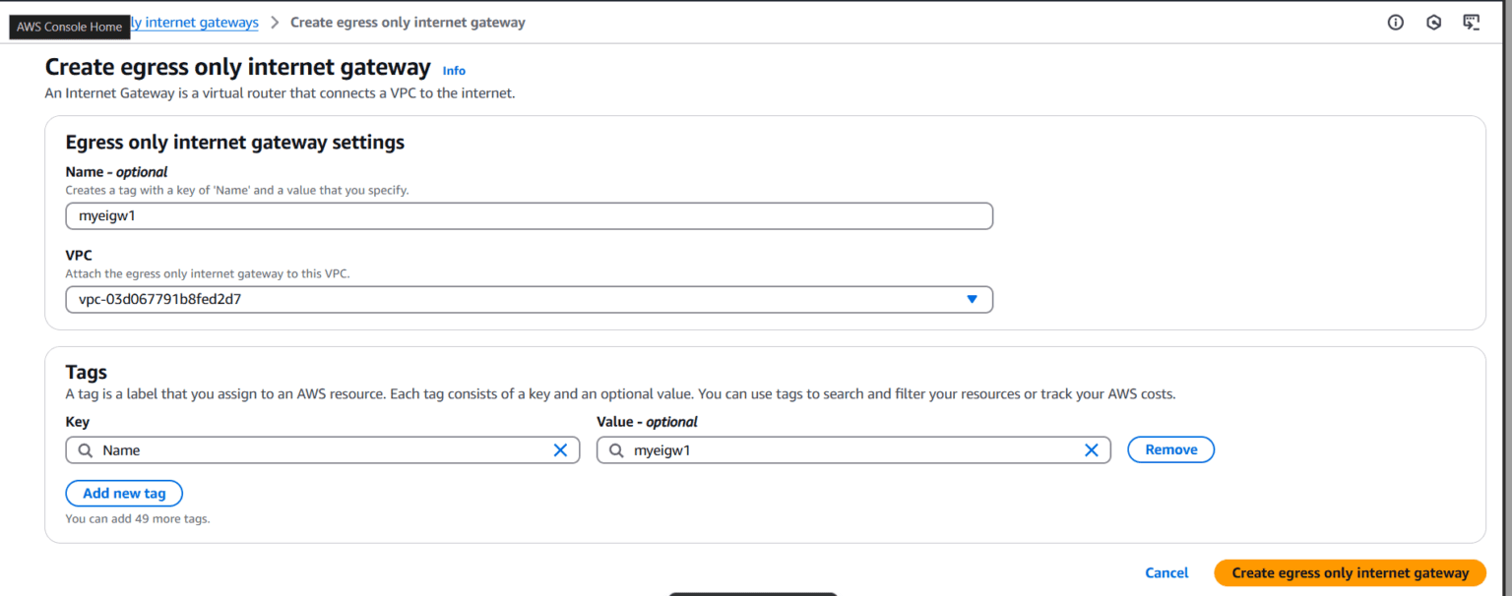Open the hexagonal service health icon
1512x596 pixels.
(1433, 22)
